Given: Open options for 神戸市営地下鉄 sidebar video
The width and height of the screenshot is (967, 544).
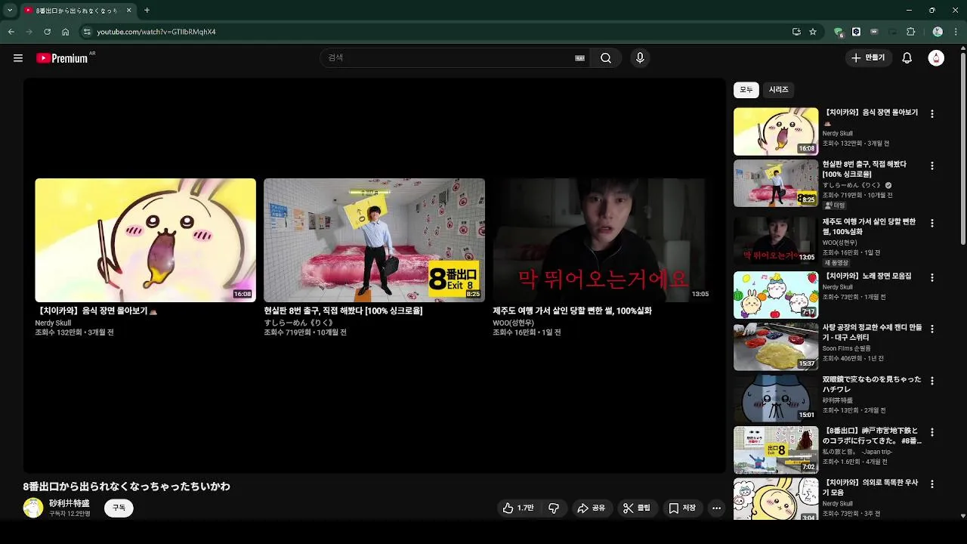Looking at the screenshot, I should tap(931, 432).
